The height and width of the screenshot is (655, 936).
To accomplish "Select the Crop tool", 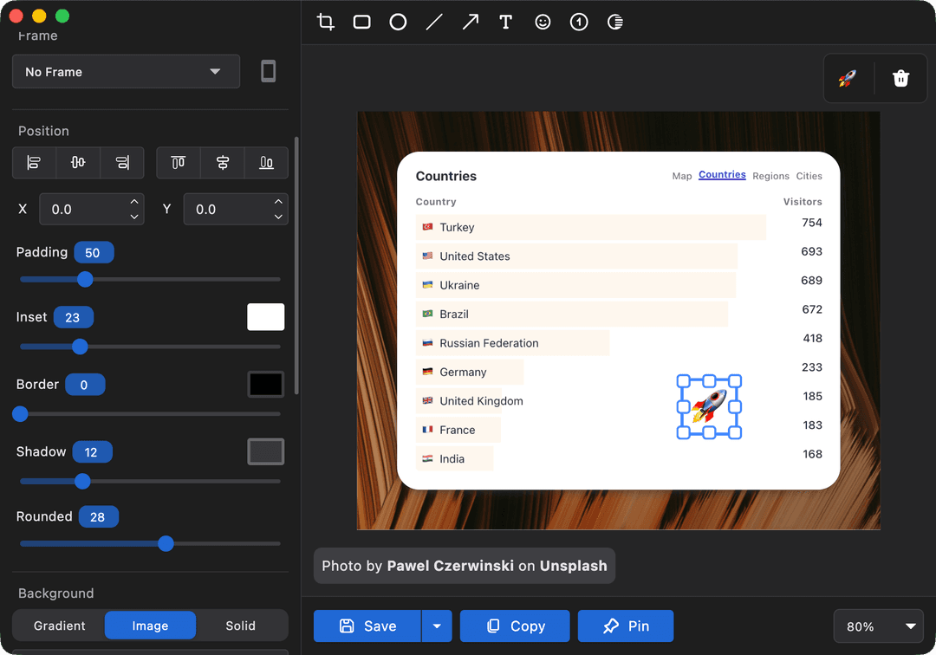I will pyautogui.click(x=325, y=22).
